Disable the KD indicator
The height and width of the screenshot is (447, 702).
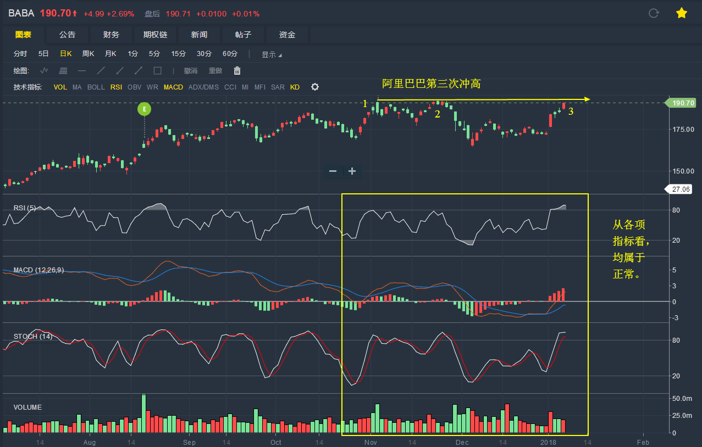295,87
